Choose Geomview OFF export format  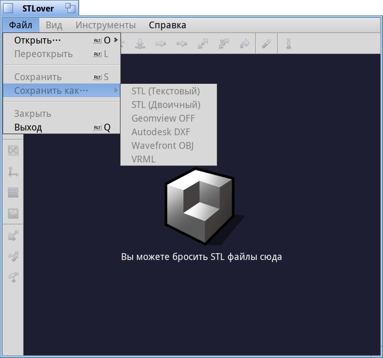[x=169, y=118]
